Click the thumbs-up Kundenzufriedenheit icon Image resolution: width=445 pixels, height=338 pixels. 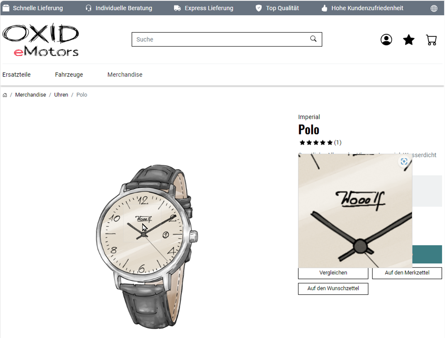(x=324, y=8)
